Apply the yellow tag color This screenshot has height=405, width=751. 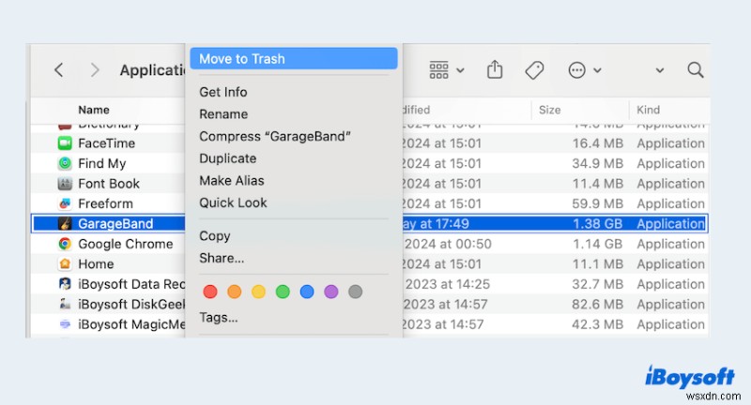259,292
